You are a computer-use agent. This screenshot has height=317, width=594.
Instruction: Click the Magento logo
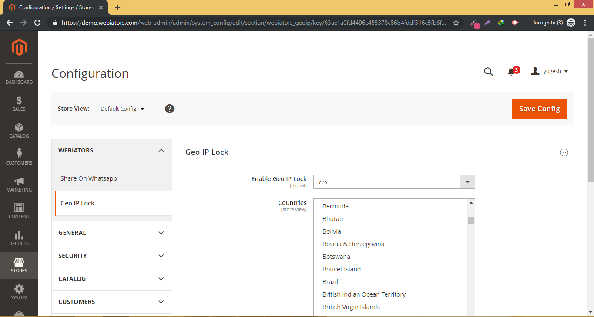(19, 47)
